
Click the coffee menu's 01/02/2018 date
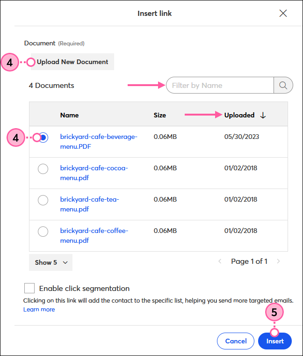[241, 231]
